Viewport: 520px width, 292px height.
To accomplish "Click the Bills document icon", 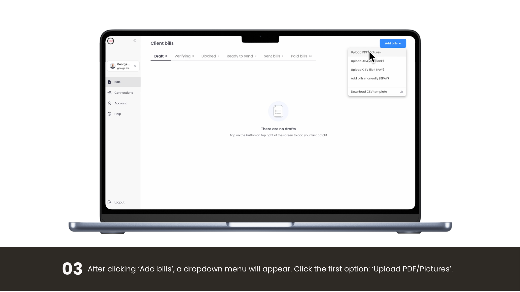I will pos(109,82).
